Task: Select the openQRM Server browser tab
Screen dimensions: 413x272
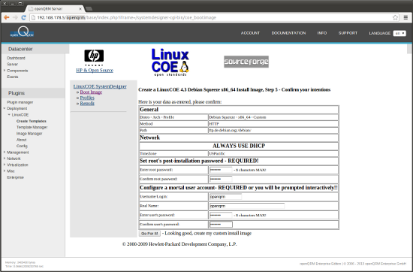Action: coord(54,9)
